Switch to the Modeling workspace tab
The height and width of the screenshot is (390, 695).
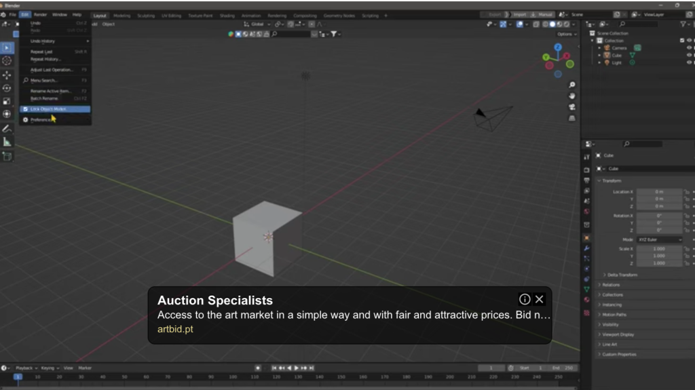point(122,16)
